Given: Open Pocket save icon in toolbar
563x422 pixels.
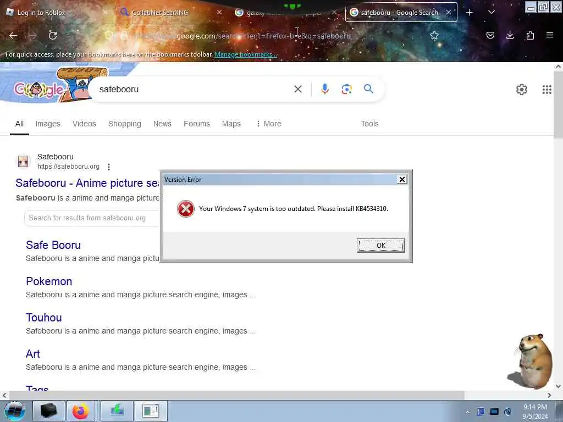Looking at the screenshot, I should (490, 35).
